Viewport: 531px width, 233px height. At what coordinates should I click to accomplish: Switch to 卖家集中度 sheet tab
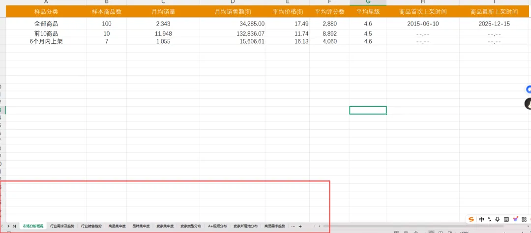[165, 226]
